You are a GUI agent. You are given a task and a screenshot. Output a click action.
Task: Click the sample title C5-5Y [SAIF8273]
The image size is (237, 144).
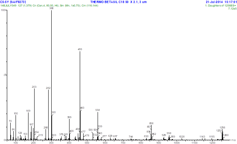tap(13, 2)
